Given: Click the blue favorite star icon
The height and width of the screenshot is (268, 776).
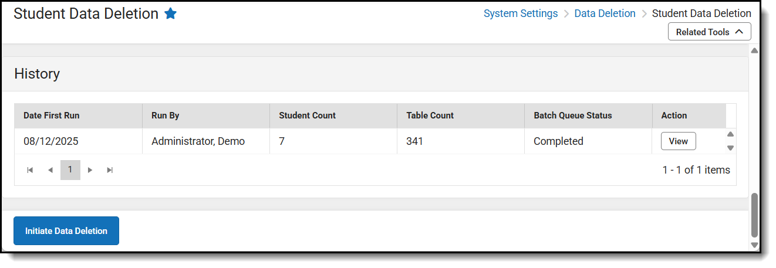Looking at the screenshot, I should pos(170,13).
